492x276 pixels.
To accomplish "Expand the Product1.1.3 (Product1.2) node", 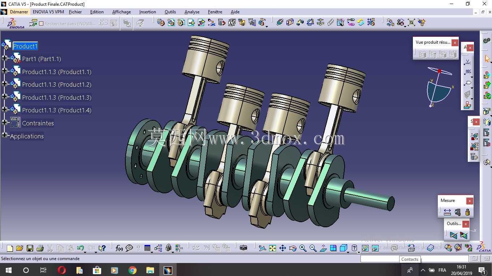I will tap(4, 83).
